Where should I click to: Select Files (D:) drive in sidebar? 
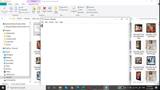[x=9, y=77]
